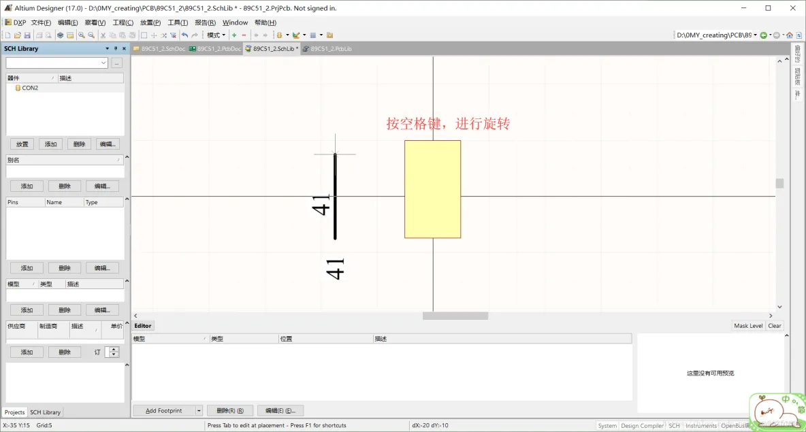Click the clear filter funnel icon
This screenshot has width=806, height=432.
click(173, 35)
